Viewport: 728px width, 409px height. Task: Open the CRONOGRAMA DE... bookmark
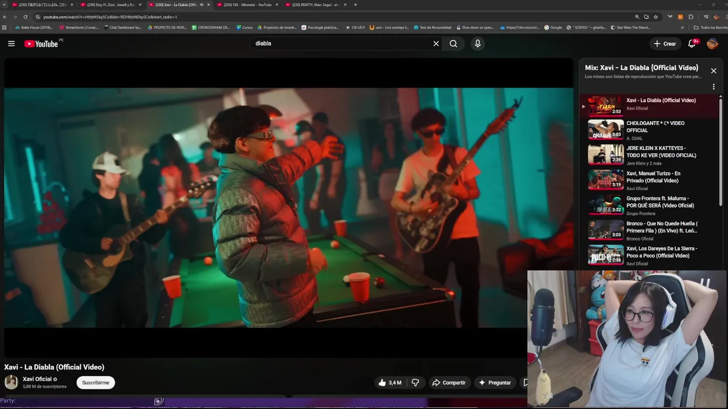pyautogui.click(x=211, y=27)
